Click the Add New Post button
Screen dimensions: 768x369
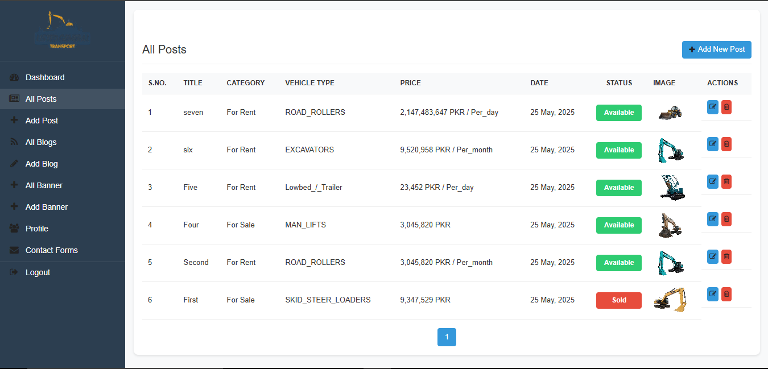tap(717, 49)
